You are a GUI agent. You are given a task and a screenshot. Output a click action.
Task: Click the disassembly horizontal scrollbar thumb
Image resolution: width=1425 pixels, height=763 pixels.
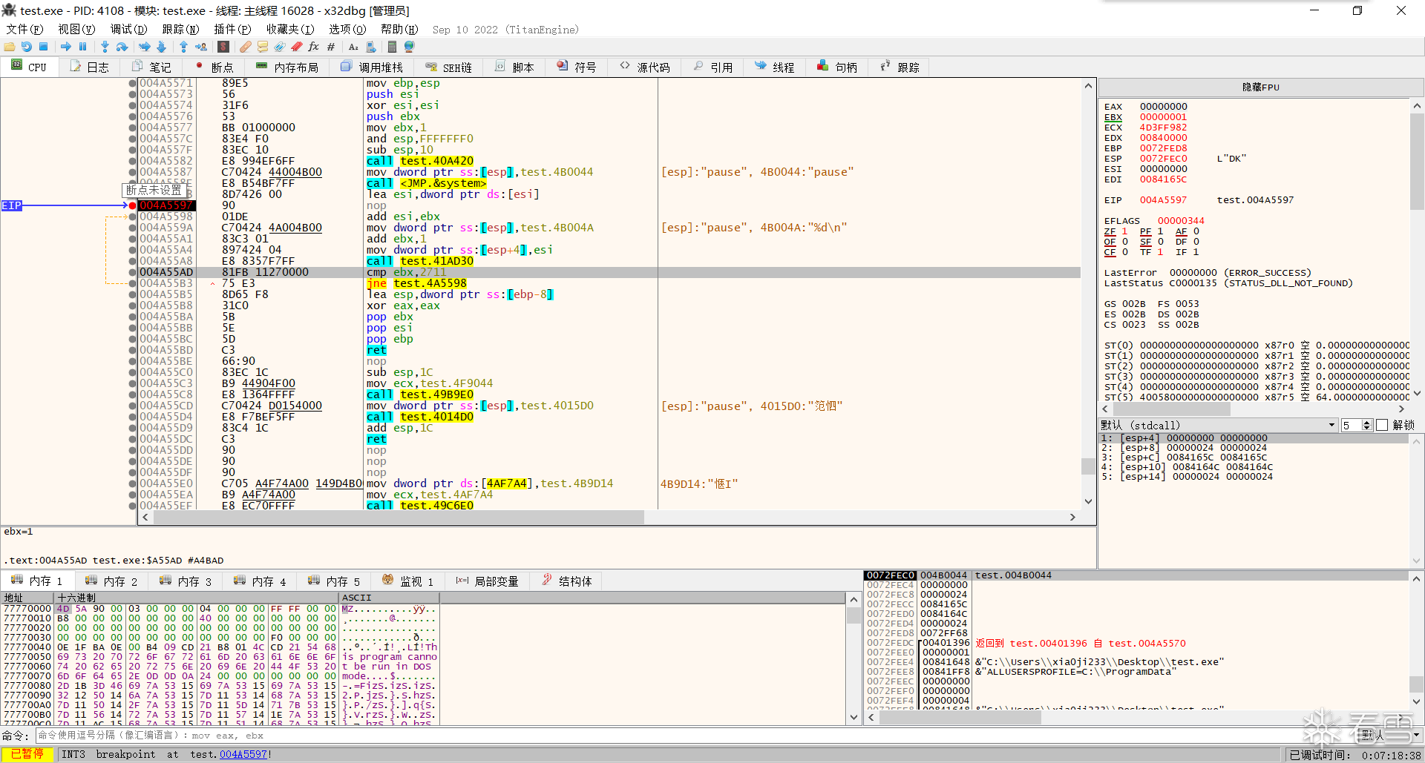click(398, 517)
